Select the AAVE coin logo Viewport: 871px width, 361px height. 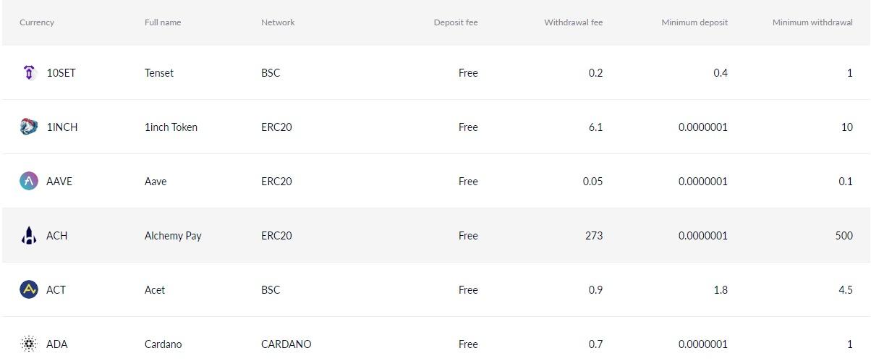29,181
